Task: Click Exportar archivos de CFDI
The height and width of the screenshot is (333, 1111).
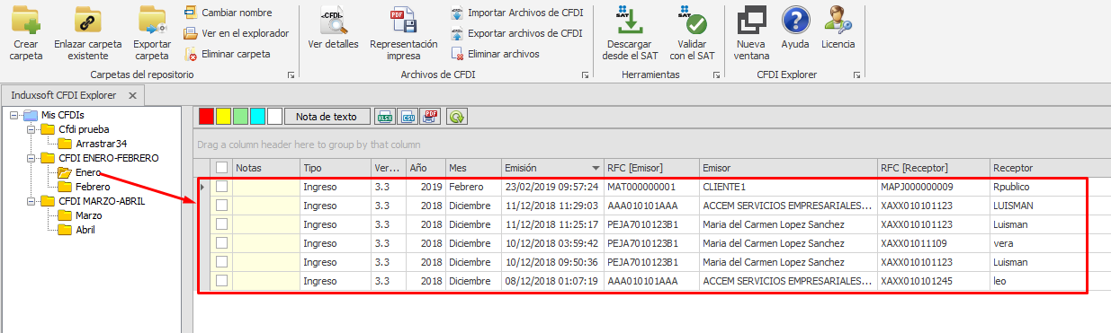Action: tap(516, 33)
